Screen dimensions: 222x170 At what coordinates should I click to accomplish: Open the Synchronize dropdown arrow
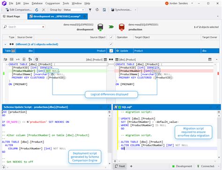coord(135,10)
